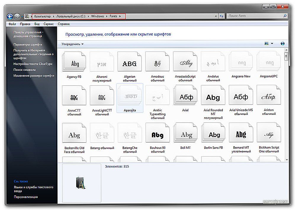Click the vertical scrollbar thumb
295x210 pixels.
(286, 56)
